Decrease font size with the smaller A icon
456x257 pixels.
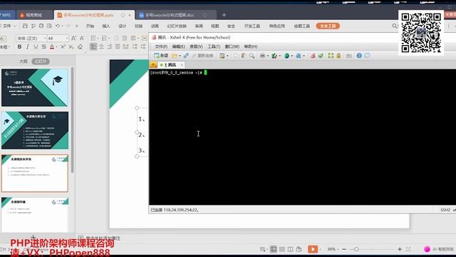[x=82, y=38]
